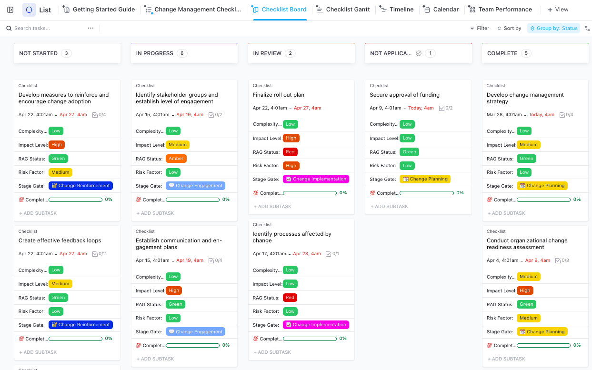Open the Filter options

click(479, 29)
